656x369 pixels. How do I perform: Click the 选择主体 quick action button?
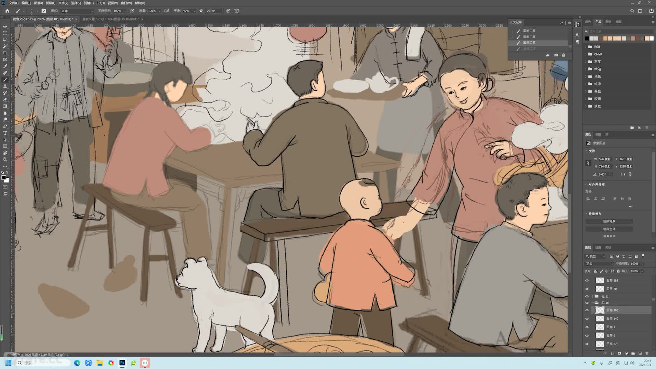609,229
